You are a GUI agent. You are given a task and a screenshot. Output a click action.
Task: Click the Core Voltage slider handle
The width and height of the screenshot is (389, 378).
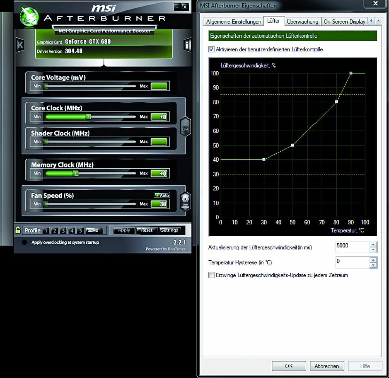point(46,86)
